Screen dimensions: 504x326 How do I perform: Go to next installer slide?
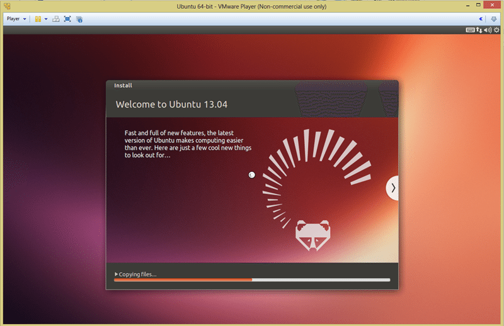pos(392,188)
